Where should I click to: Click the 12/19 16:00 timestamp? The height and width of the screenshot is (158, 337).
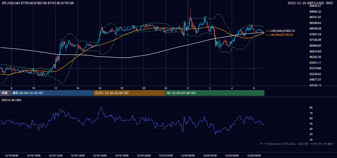click(100, 156)
